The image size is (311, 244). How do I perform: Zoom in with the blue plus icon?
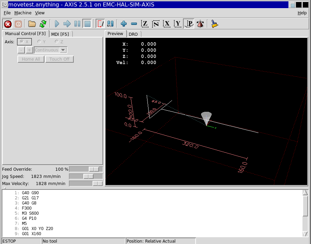click(124, 24)
